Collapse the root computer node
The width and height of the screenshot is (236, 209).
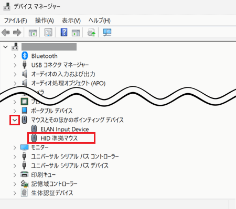click(x=6, y=47)
